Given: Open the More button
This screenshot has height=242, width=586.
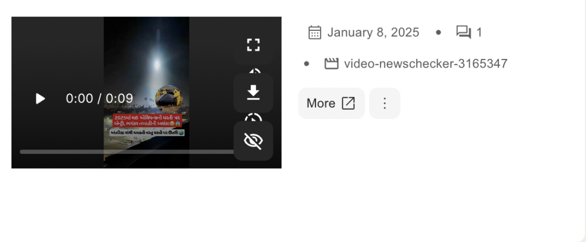Looking at the screenshot, I should click(x=331, y=104).
